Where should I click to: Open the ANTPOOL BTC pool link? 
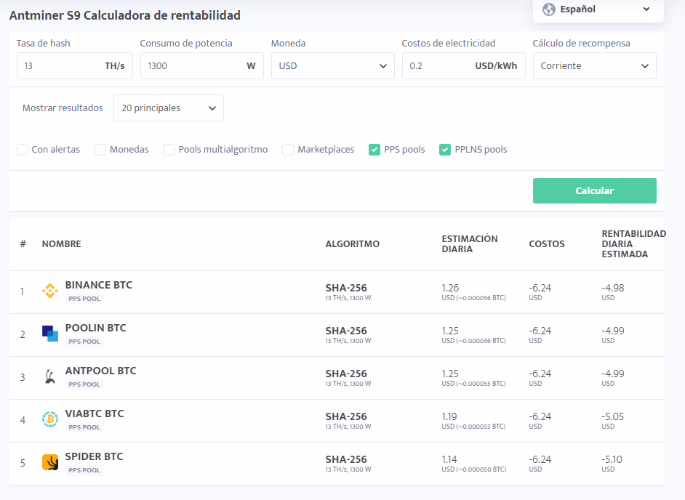click(101, 371)
